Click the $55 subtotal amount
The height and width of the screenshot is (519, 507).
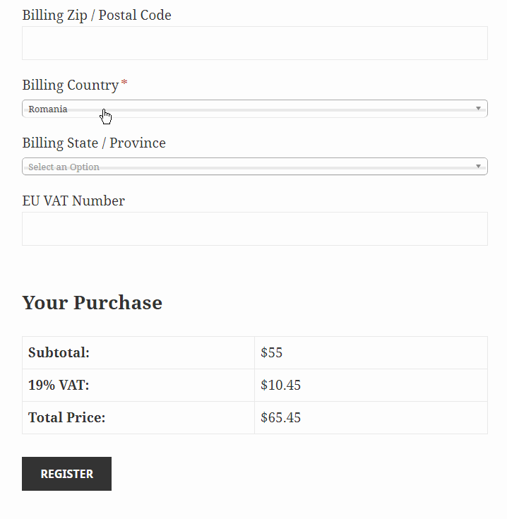click(x=272, y=353)
